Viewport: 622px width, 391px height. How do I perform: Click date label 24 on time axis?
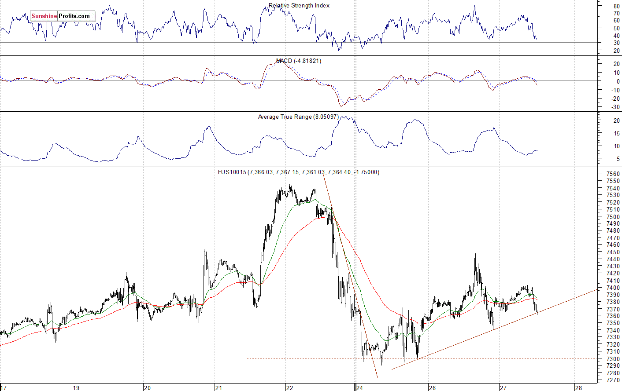pyautogui.click(x=360, y=388)
